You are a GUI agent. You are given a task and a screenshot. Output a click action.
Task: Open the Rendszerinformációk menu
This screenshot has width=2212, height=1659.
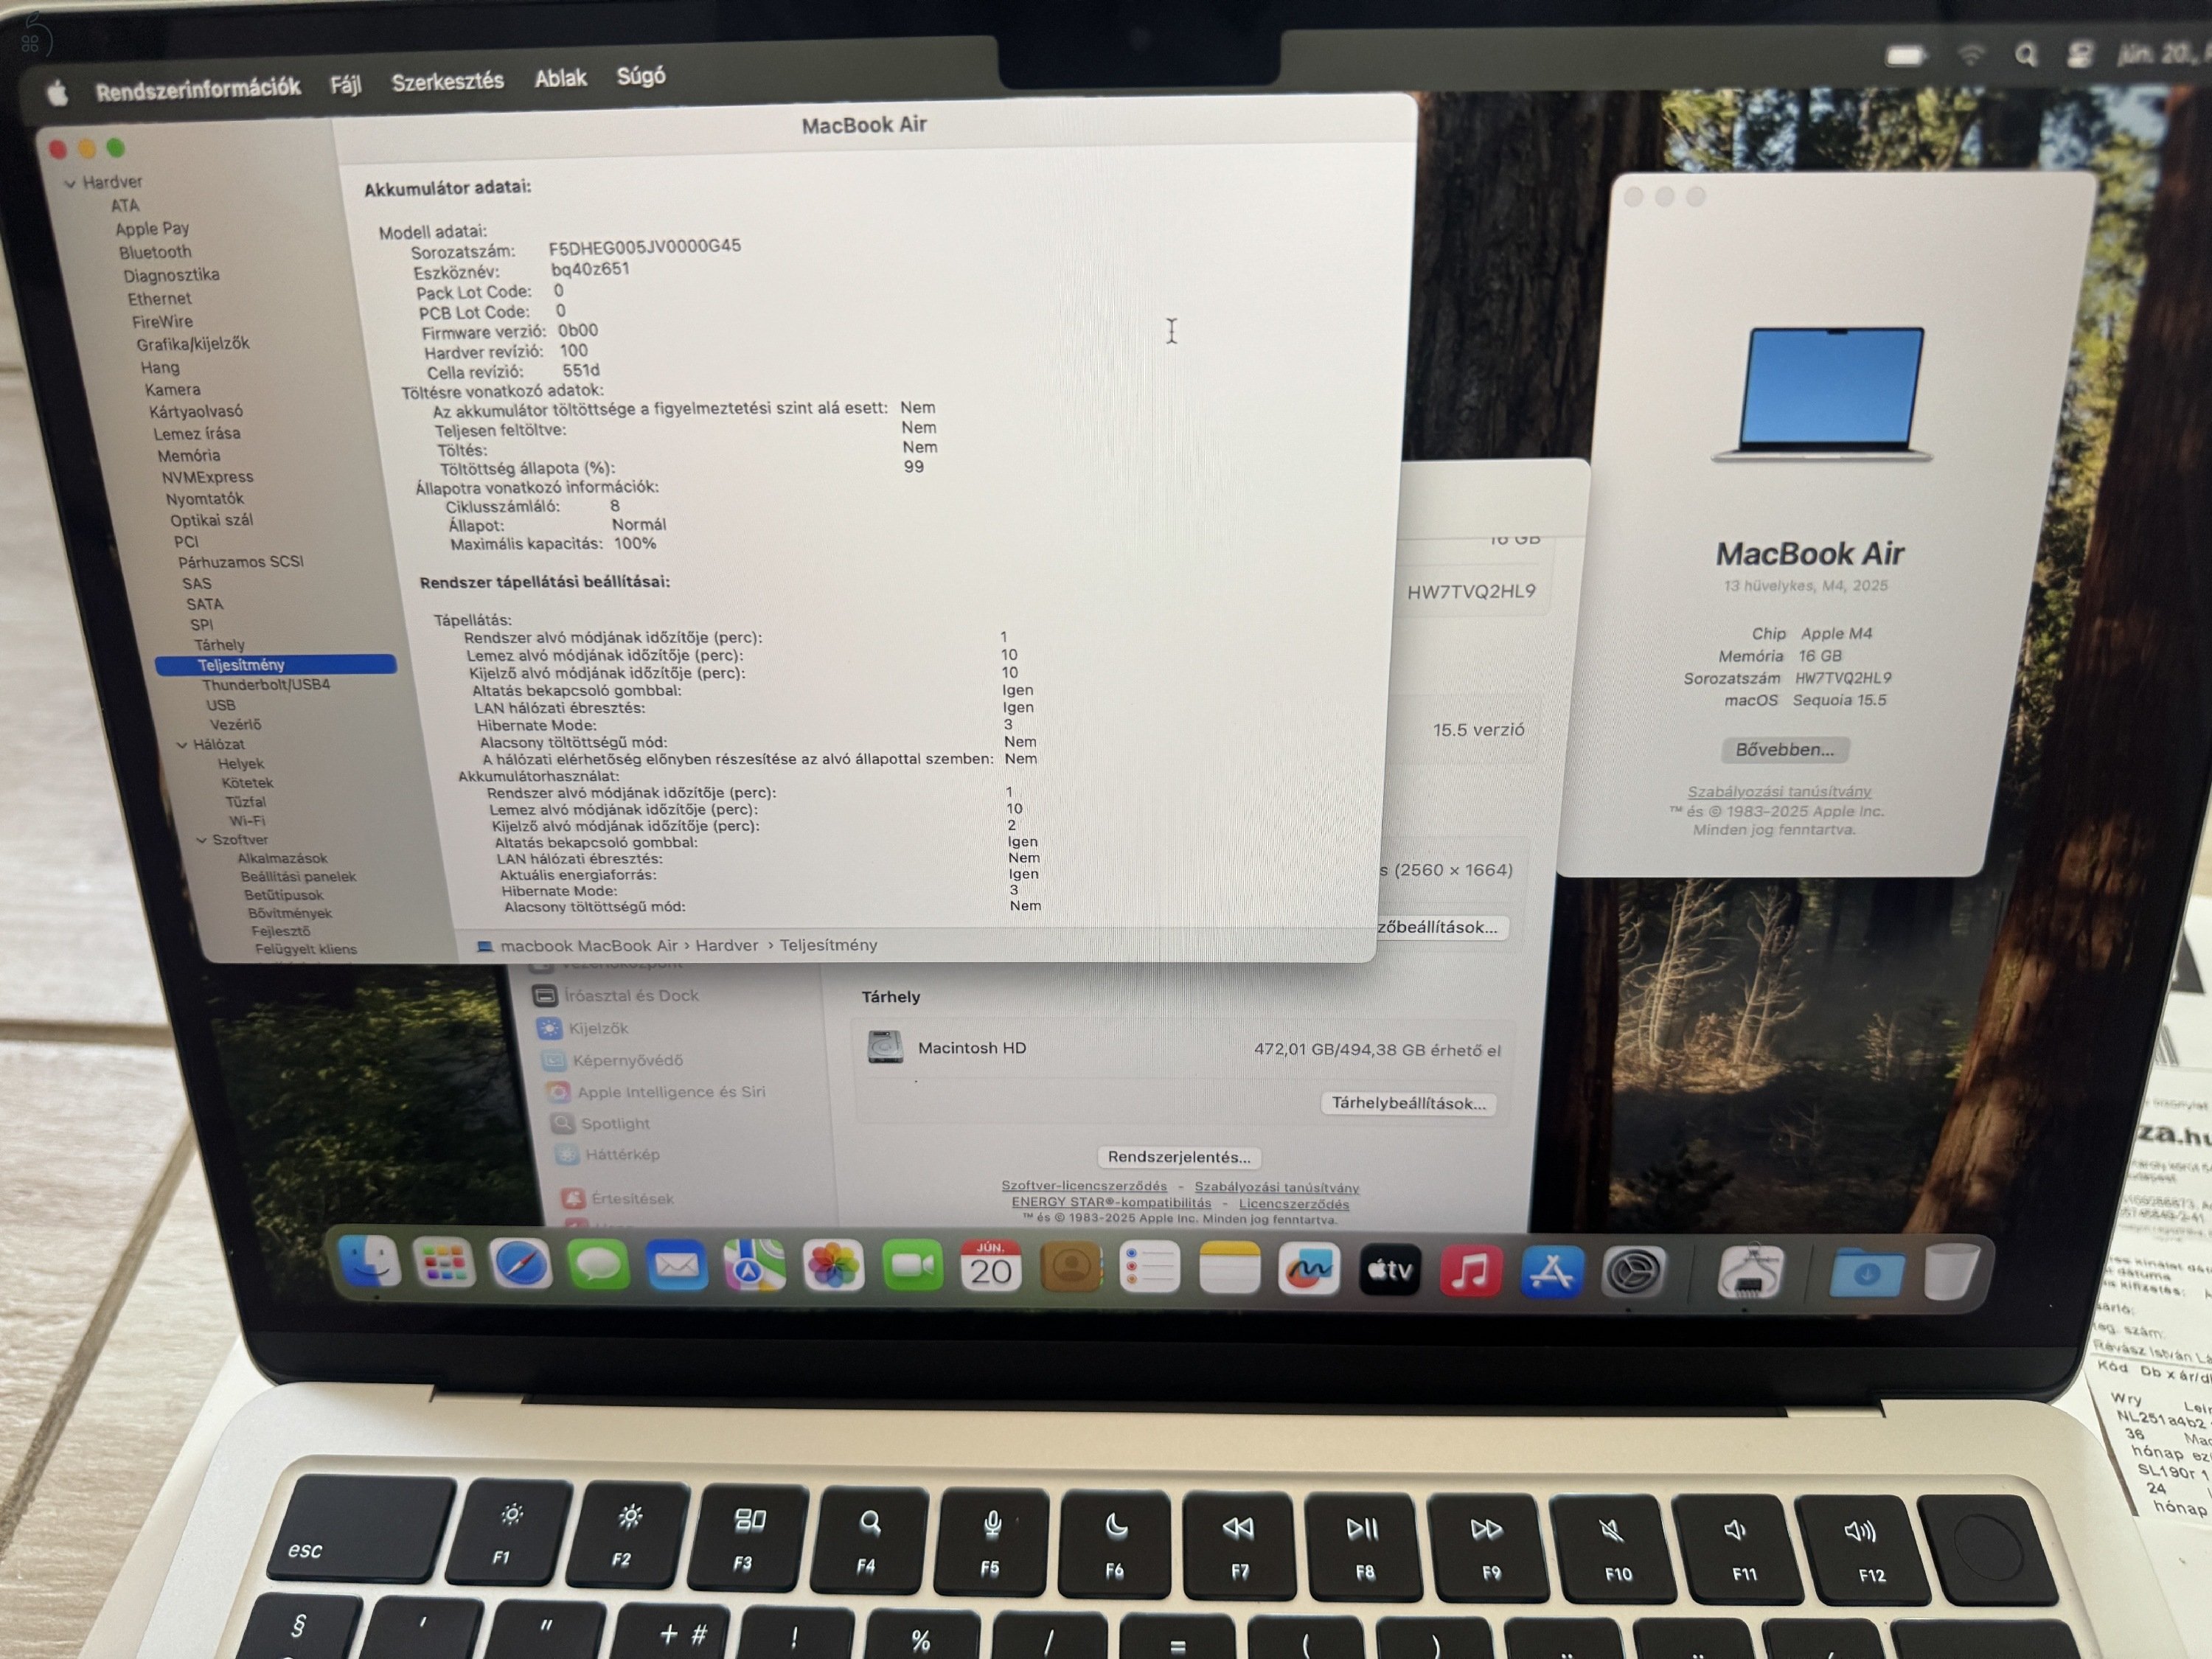pyautogui.click(x=198, y=88)
